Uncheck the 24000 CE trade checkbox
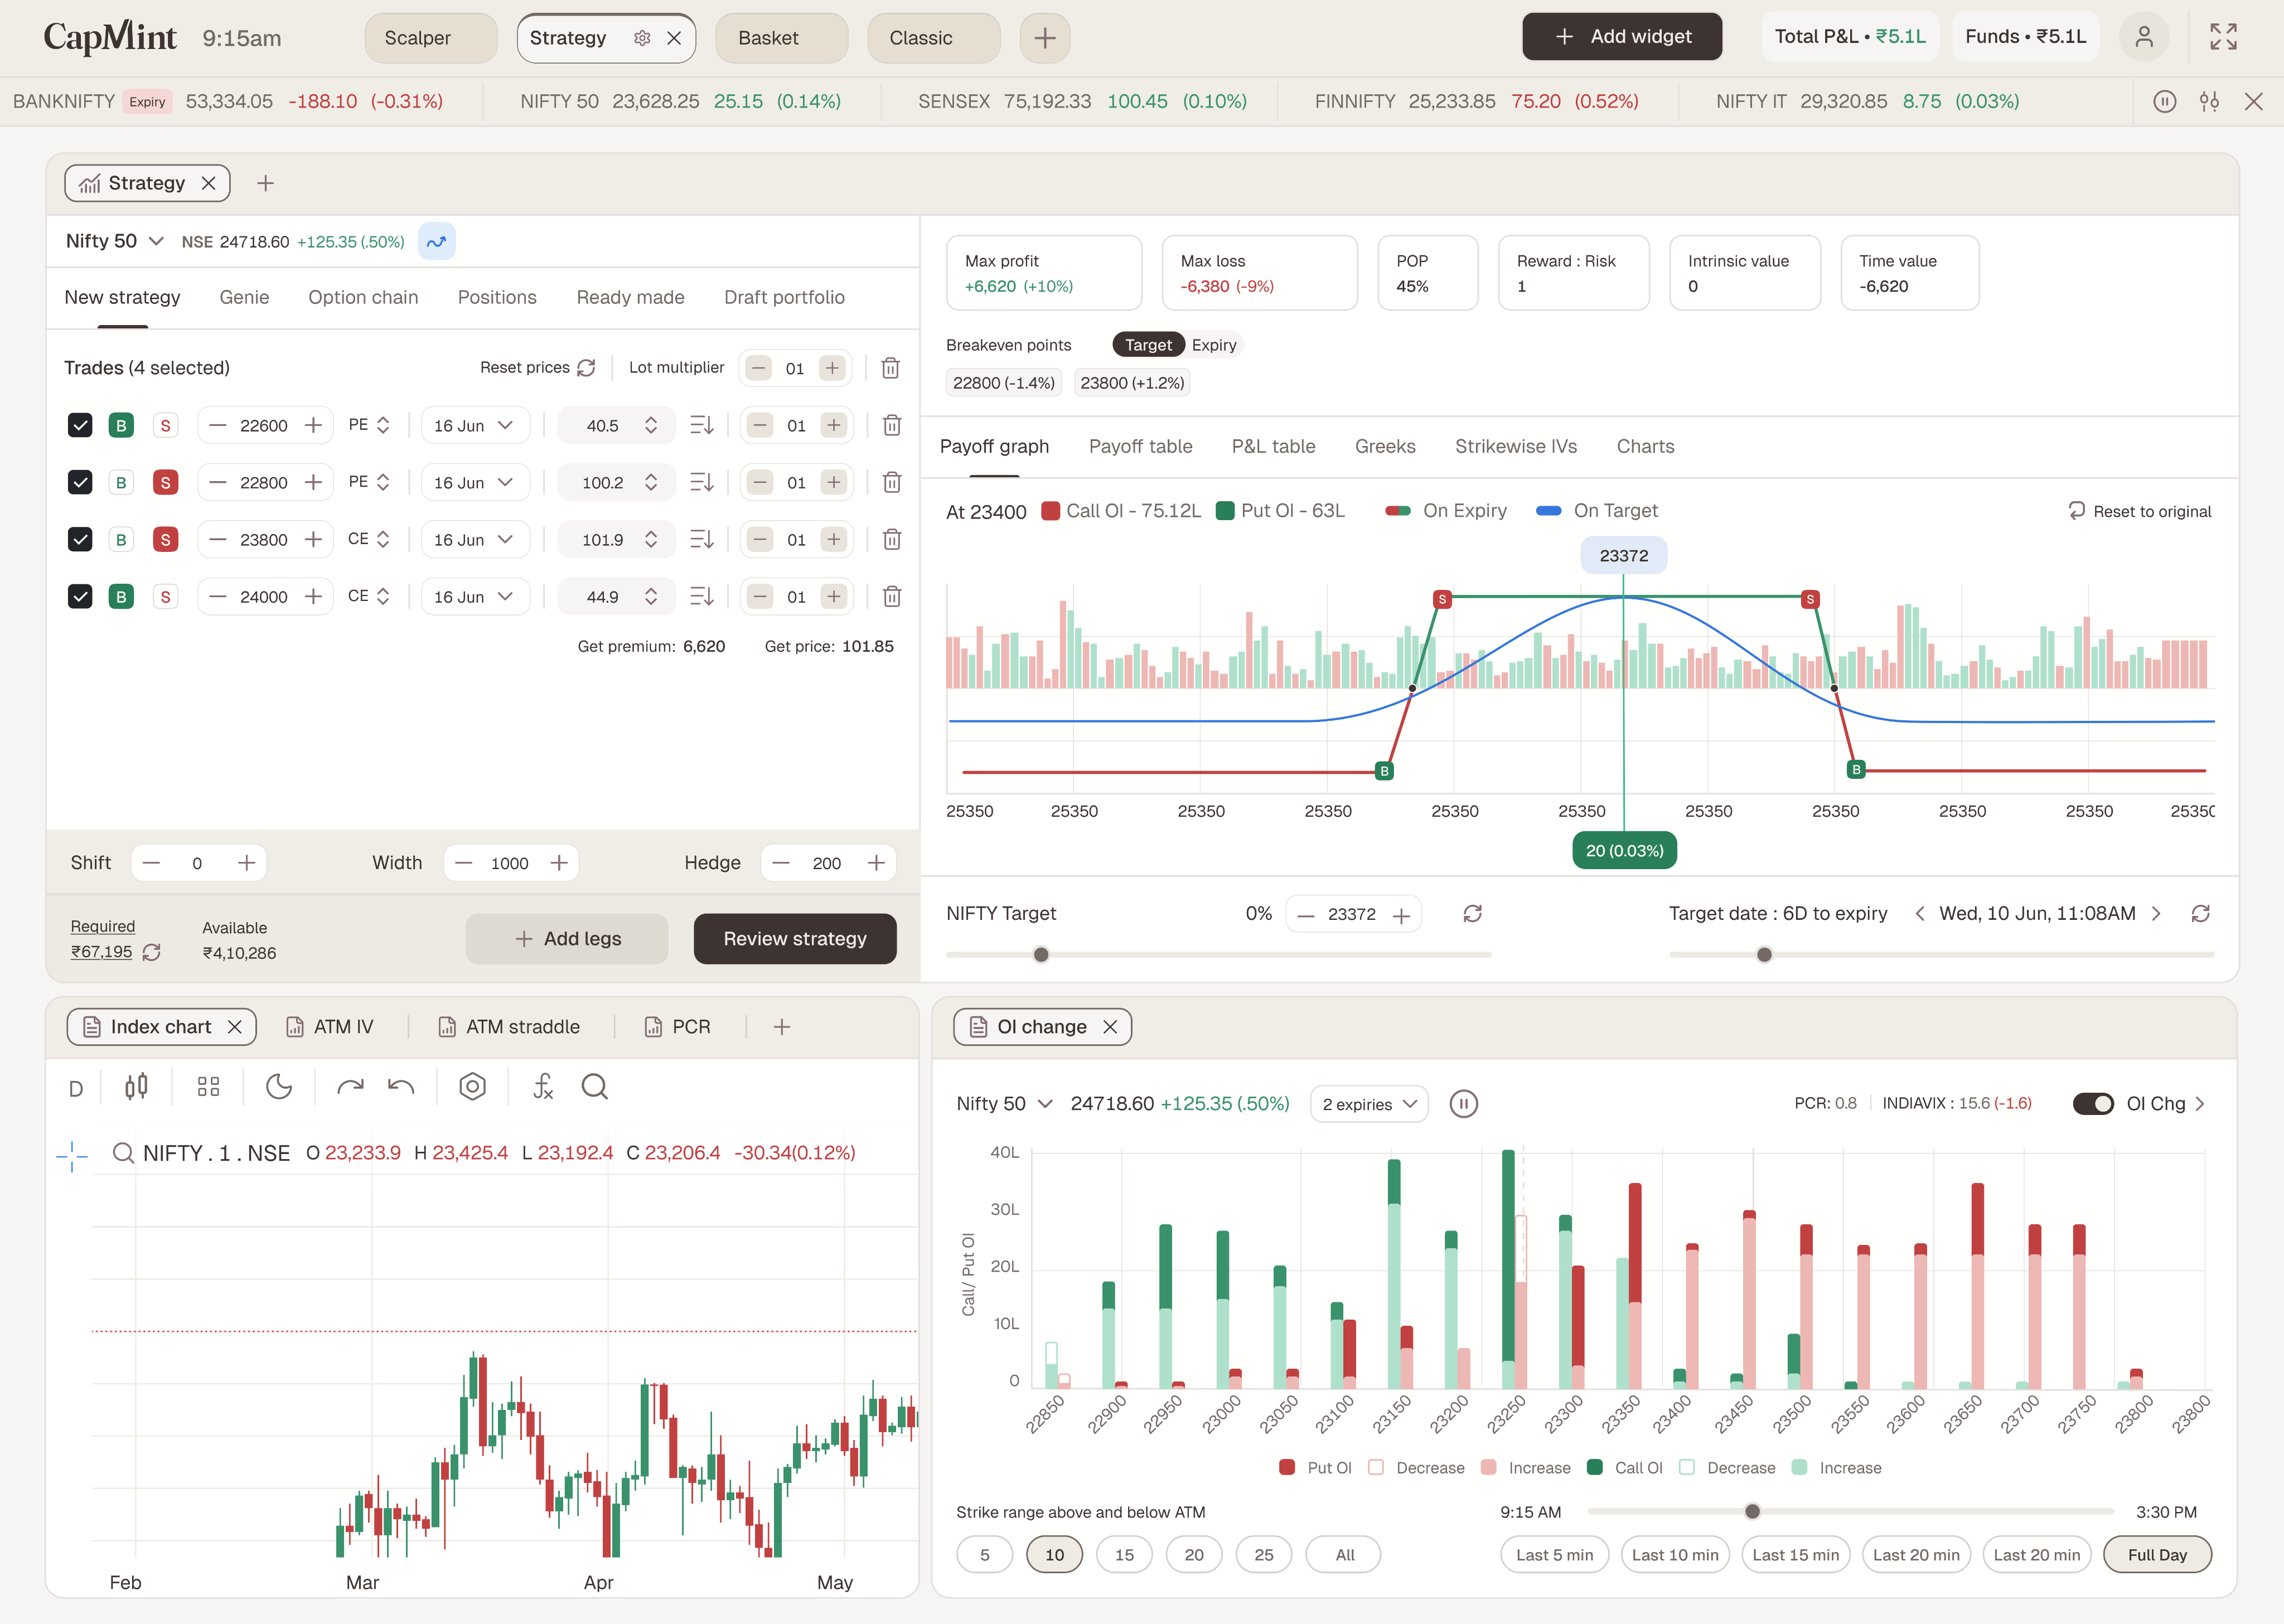 pos(80,596)
